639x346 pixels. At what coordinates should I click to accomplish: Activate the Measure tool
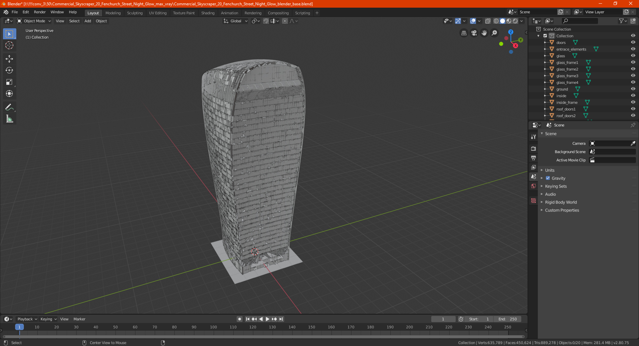(9, 119)
